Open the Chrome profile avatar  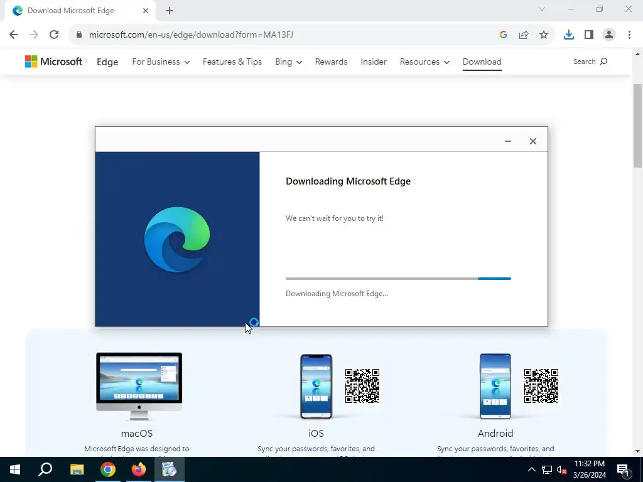(x=609, y=35)
